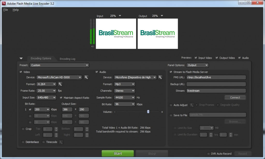
Task: Open video Format H.264 dropdown
Action: point(46,84)
